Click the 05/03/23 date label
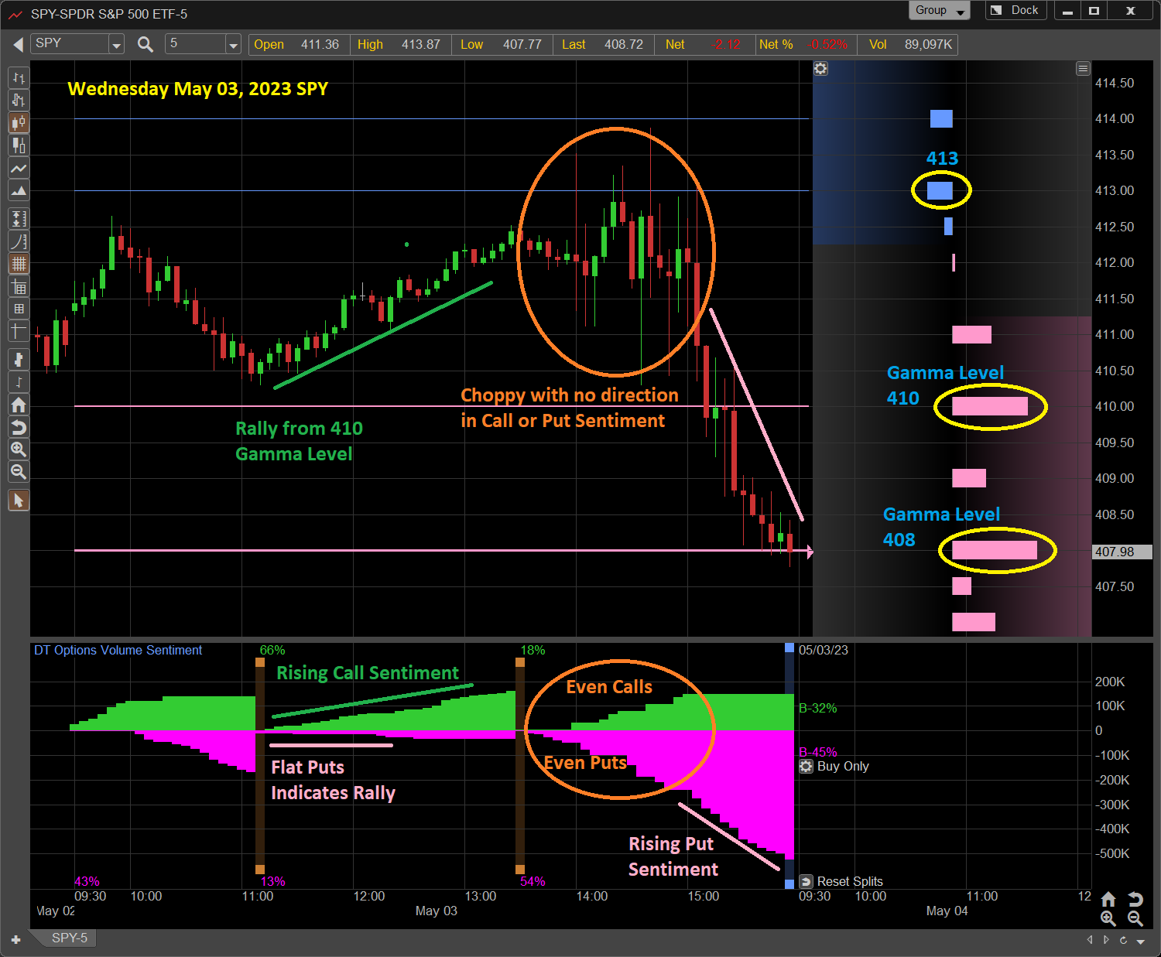The height and width of the screenshot is (957, 1161). [x=824, y=650]
